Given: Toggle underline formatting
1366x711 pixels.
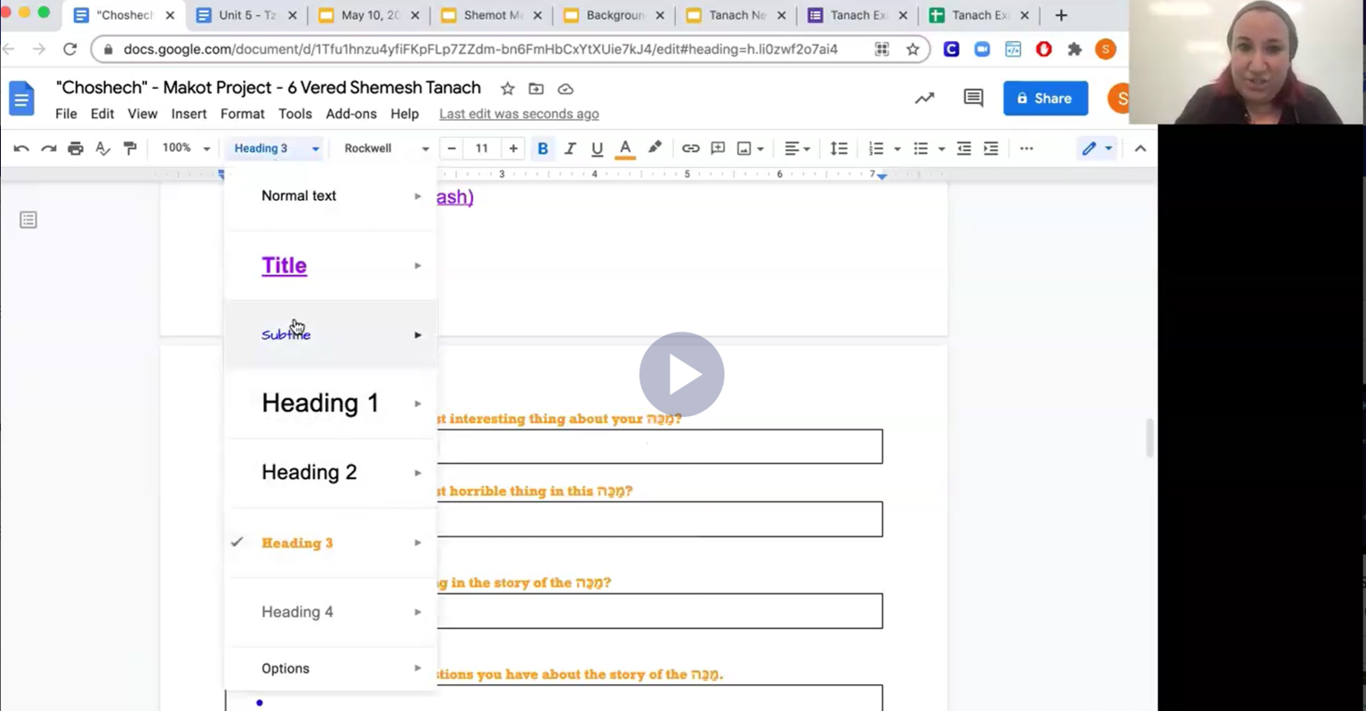Looking at the screenshot, I should tap(597, 148).
